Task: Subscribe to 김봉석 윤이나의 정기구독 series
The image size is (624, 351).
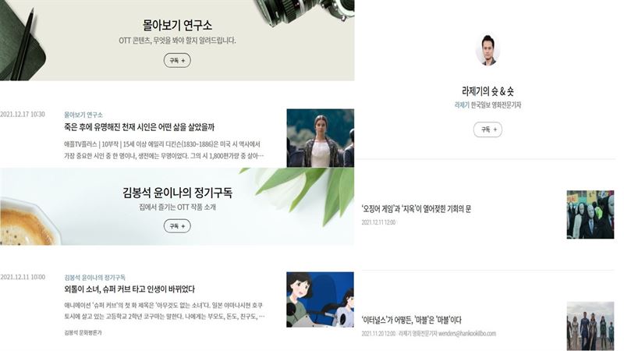Action: coord(177,226)
